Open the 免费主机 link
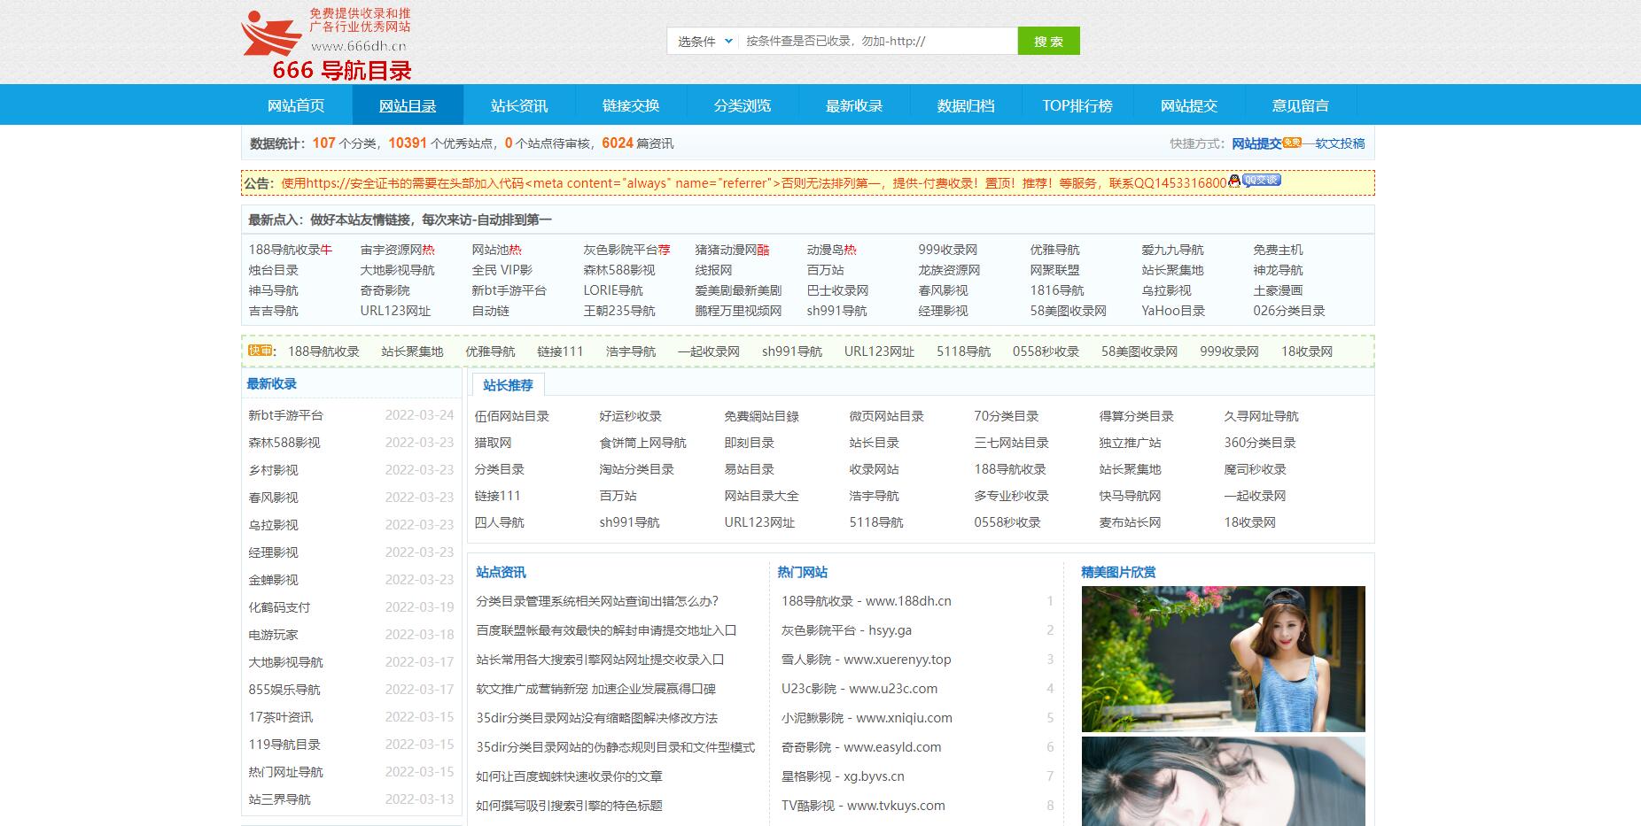The height and width of the screenshot is (826, 1641). 1278,250
